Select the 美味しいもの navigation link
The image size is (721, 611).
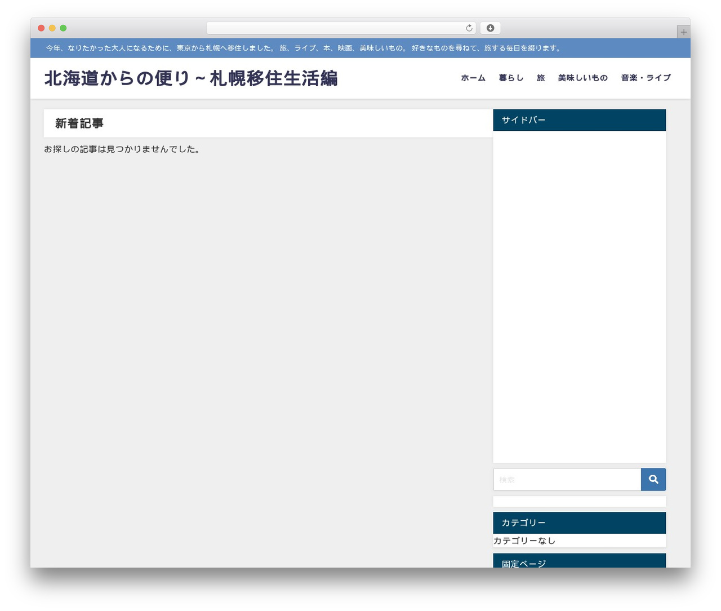pyautogui.click(x=583, y=78)
